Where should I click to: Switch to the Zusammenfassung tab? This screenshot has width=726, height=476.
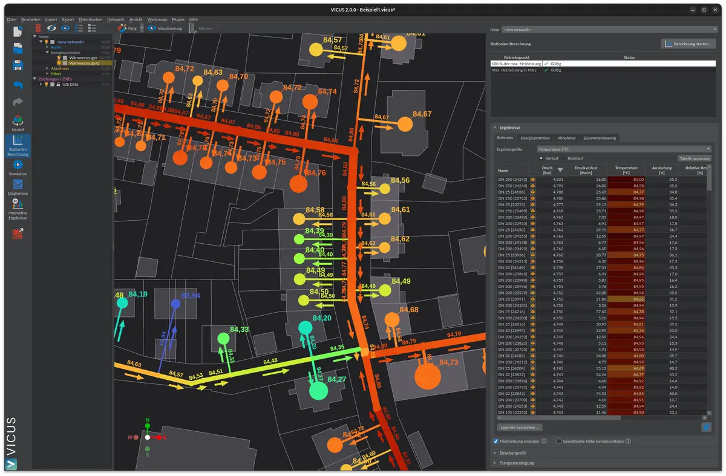(599, 138)
